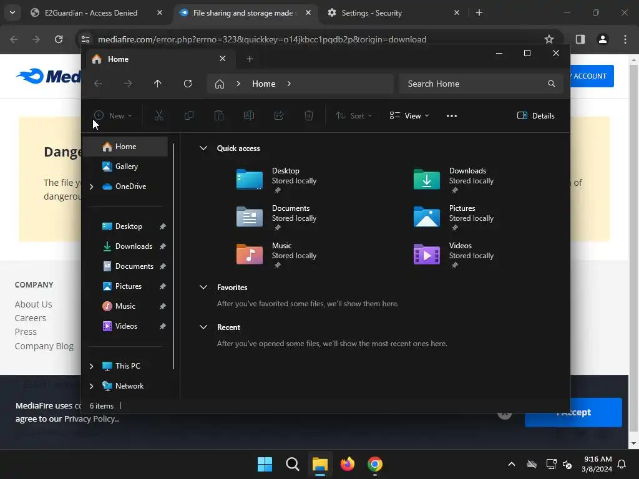The image size is (639, 479).
Task: Open Careers link on MediaFire page
Action: [x=31, y=318]
